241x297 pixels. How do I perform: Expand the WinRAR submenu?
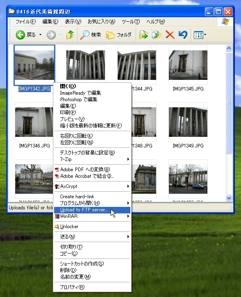[92, 216]
